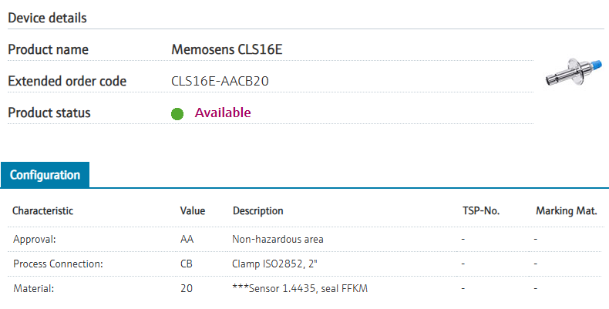Viewport: 609px width, 309px height.
Task: Click the Available product status text
Action: tap(223, 113)
